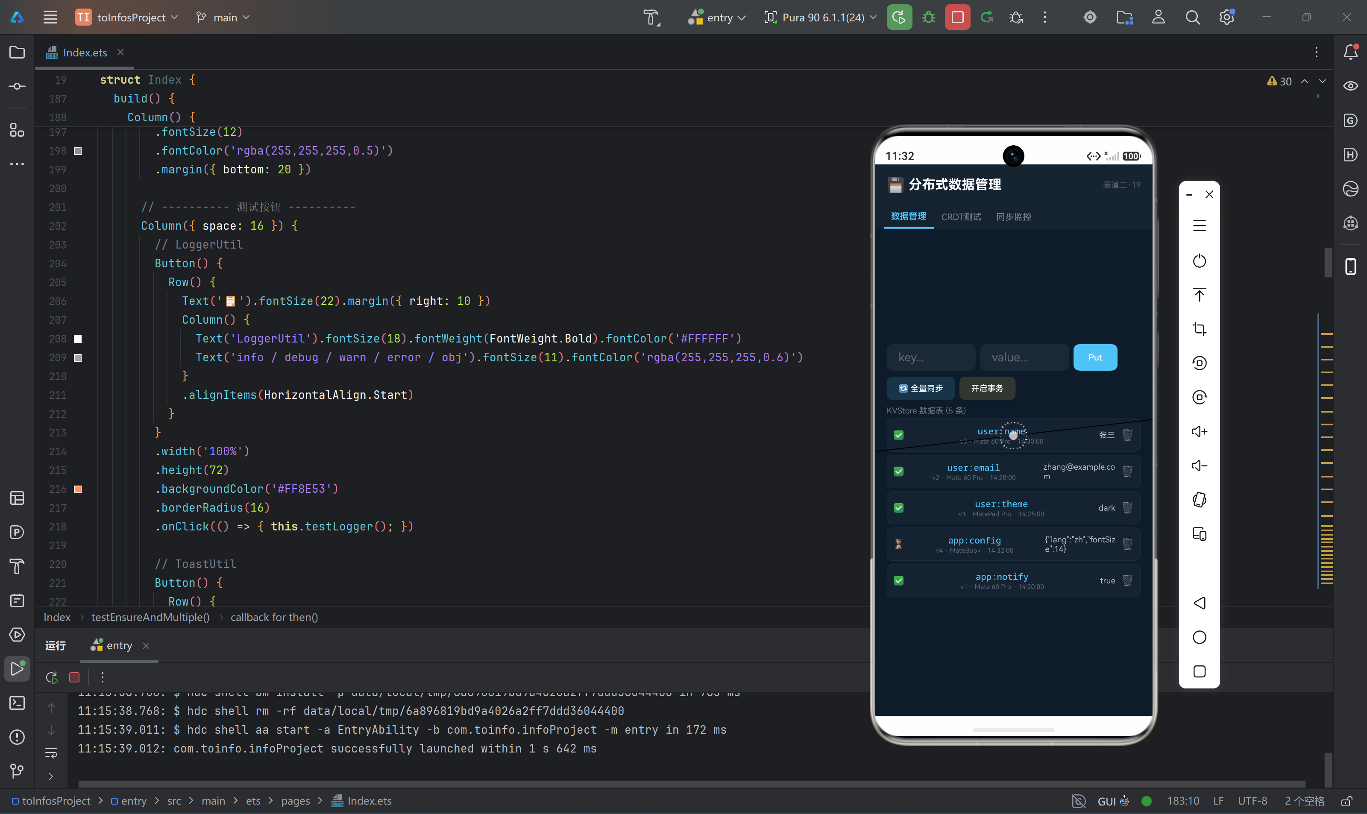Stop the running app with the red button
1367x814 pixels.
coord(957,17)
